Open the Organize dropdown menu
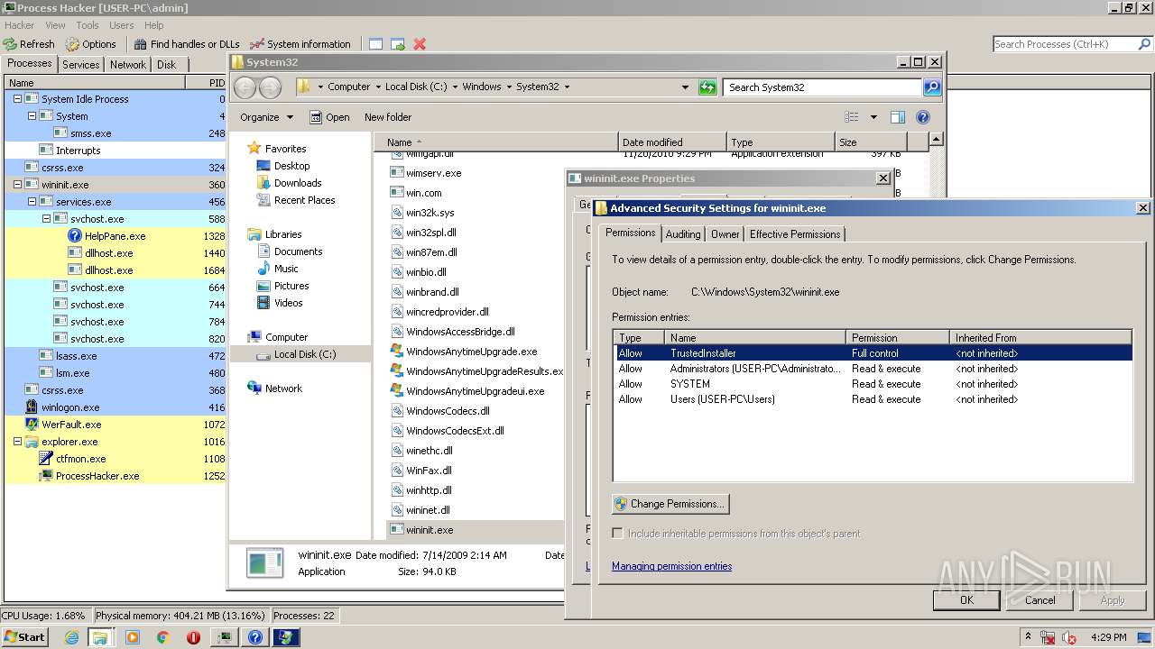Viewport: 1155px width, 649px height. coord(266,117)
